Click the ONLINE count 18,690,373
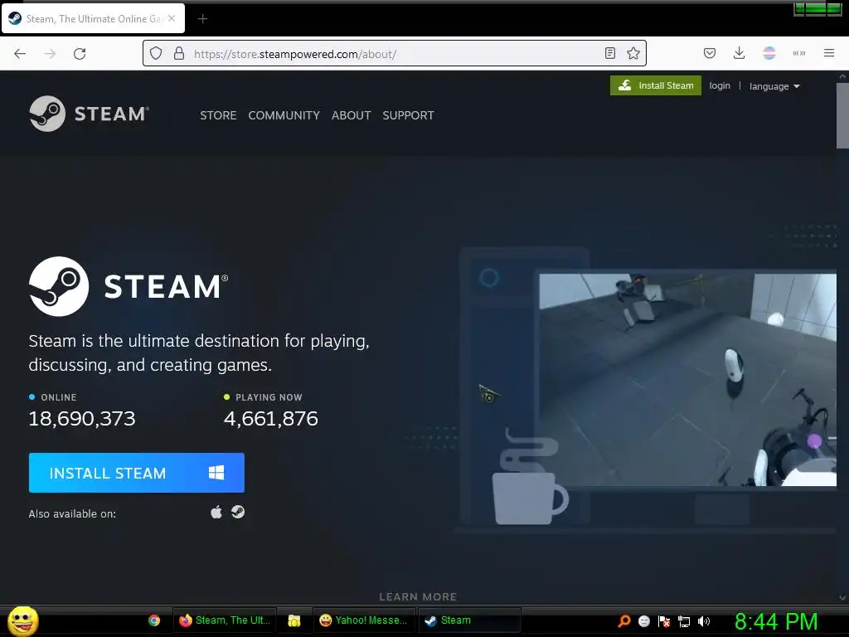The width and height of the screenshot is (849, 637). 82,418
